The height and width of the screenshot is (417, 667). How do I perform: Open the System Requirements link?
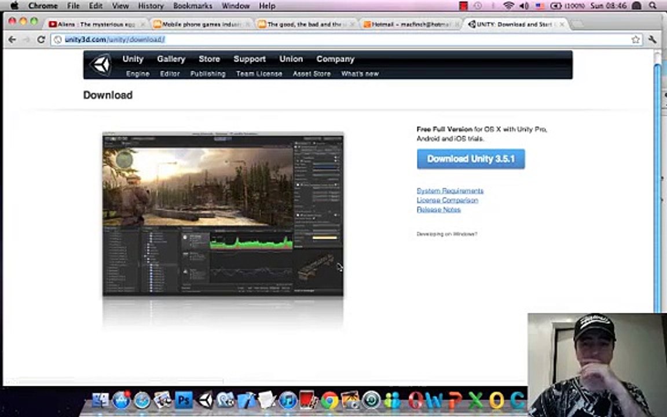(x=450, y=191)
